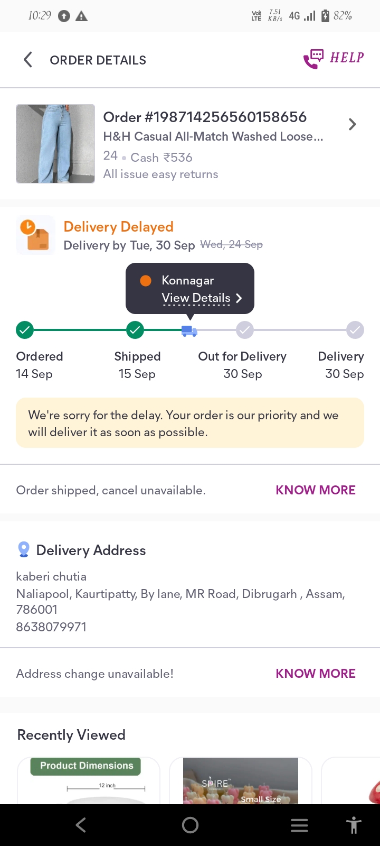Screen dimensions: 380x846
Task: Tap the Out for Delivery grey step
Action: 244,330
